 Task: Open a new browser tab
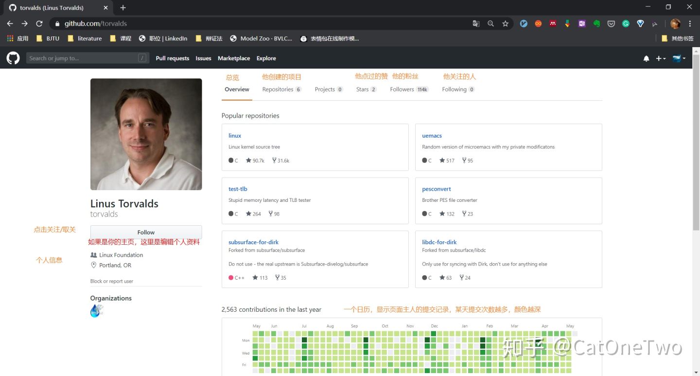point(123,8)
